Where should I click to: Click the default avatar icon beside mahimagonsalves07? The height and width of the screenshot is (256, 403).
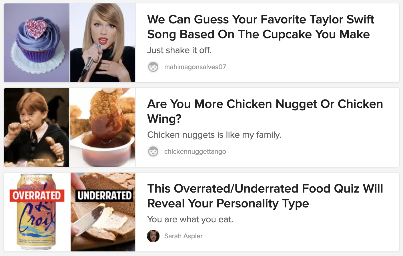tap(153, 67)
